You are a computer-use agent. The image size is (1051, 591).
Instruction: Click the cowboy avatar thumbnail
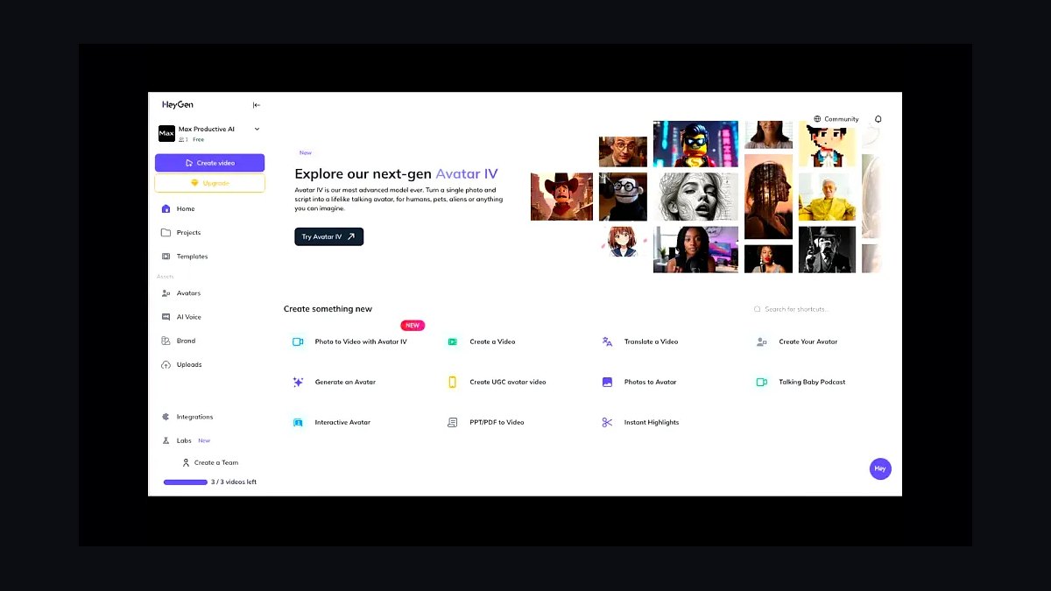tap(561, 196)
